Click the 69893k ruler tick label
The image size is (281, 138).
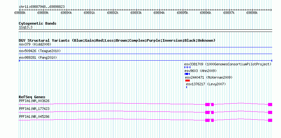click(136, 13)
